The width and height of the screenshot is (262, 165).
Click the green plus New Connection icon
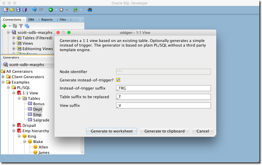[4, 26]
